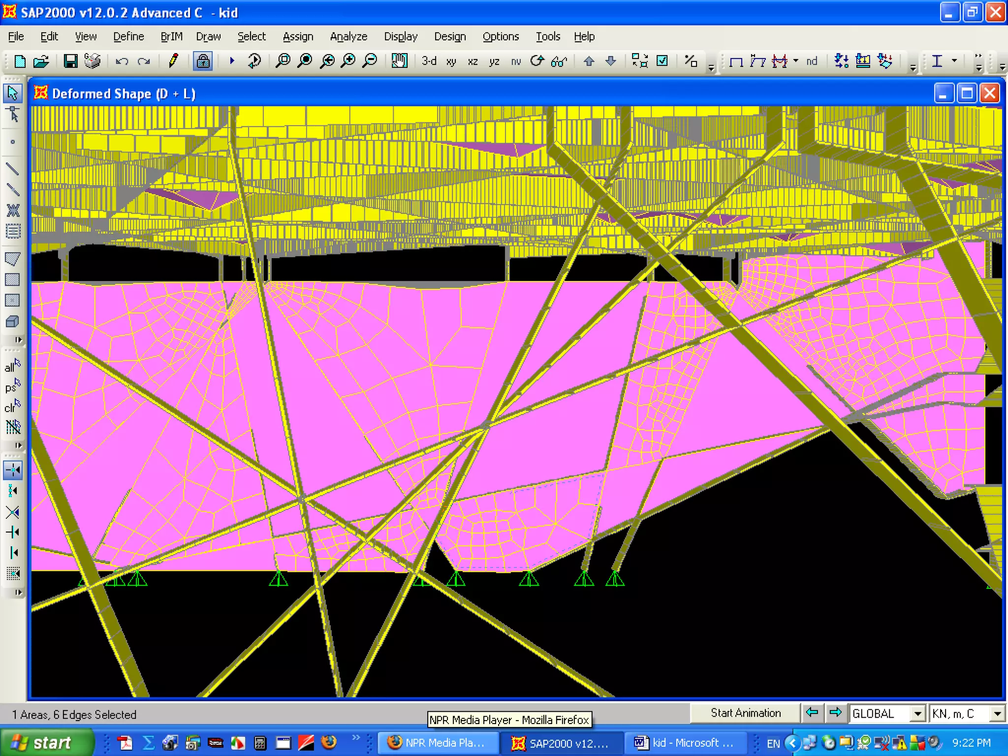Image resolution: width=1008 pixels, height=756 pixels.
Task: Open the GLOBAL coordinate system dropdown
Action: click(917, 713)
